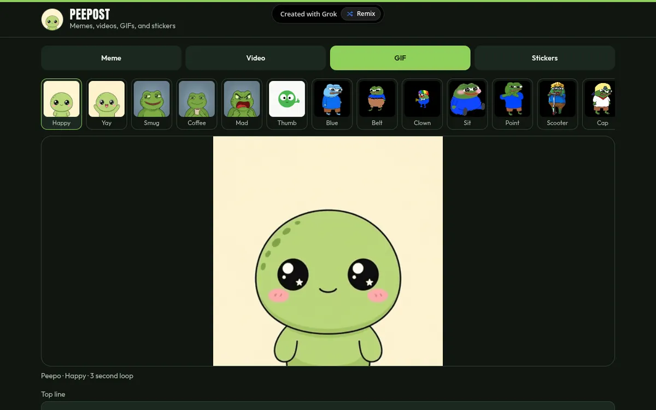656x410 pixels.
Task: Click the PEEPOST title text
Action: click(90, 14)
